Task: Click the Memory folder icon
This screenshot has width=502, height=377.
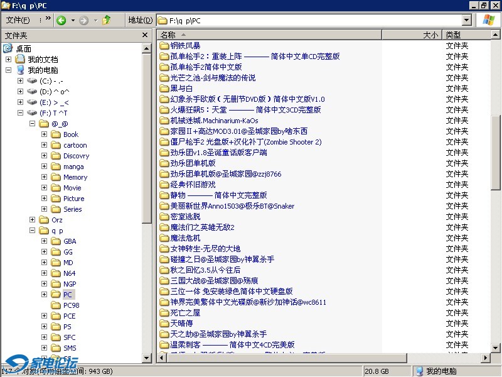Action: pyautogui.click(x=56, y=177)
